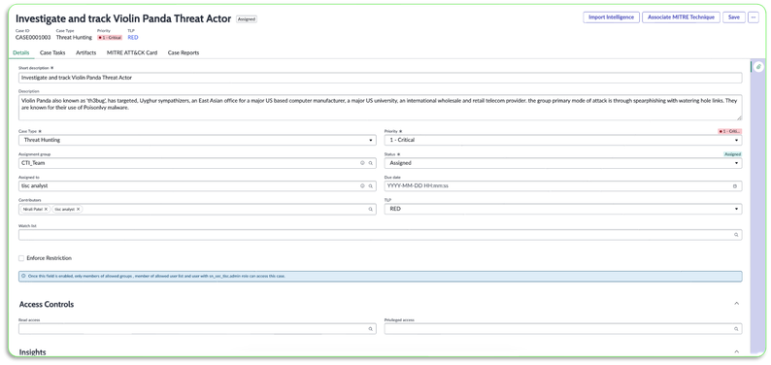This screenshot has width=771, height=365.
Task: Click into the Short description field
Action: click(x=380, y=78)
